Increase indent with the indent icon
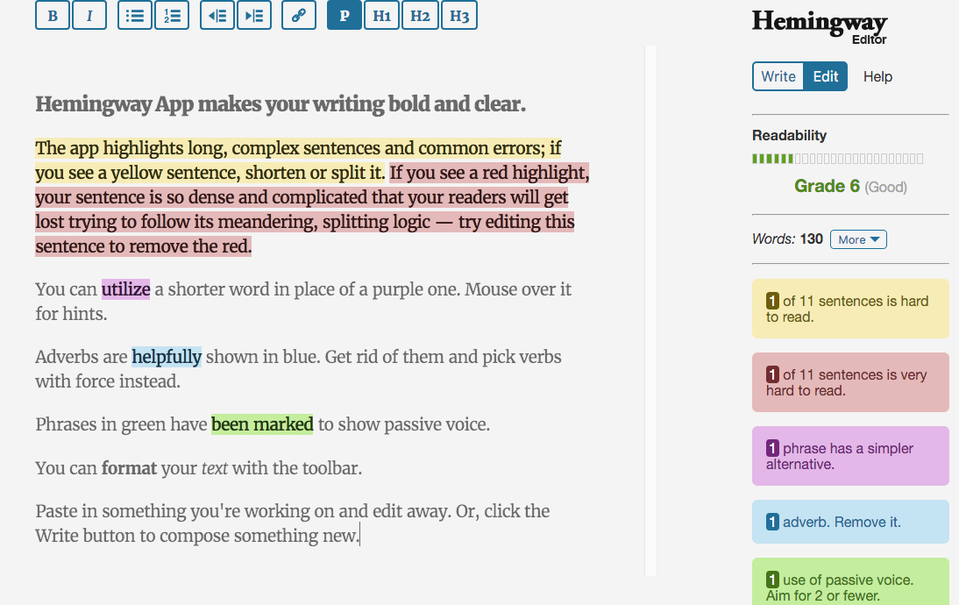 (x=254, y=15)
